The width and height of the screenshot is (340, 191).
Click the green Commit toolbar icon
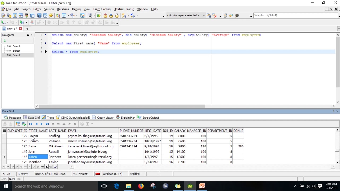coord(98,15)
